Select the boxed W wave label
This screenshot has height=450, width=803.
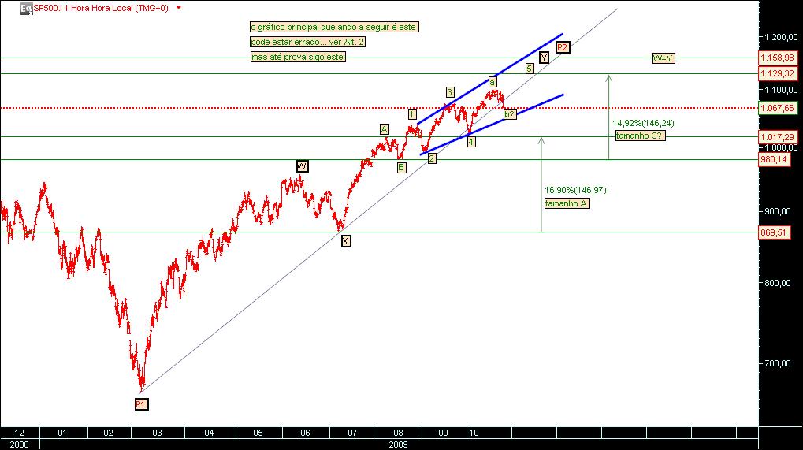pos(302,166)
